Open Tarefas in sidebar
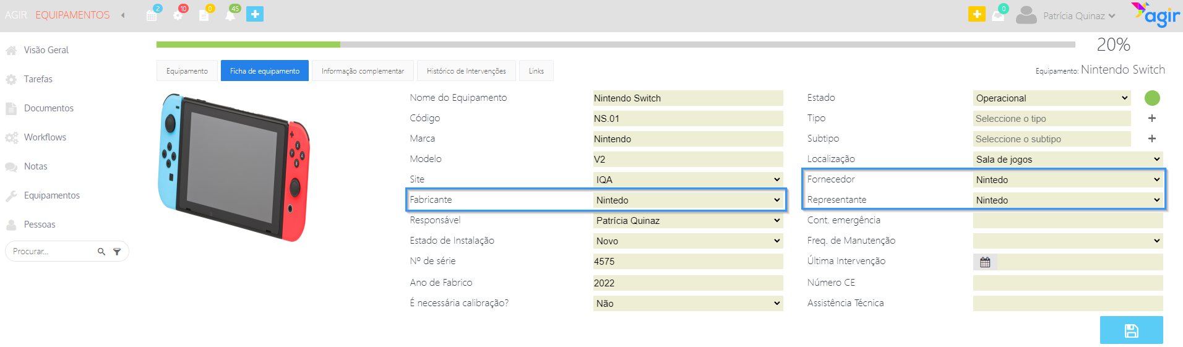Viewport: 1183px width, 347px height. tap(38, 79)
